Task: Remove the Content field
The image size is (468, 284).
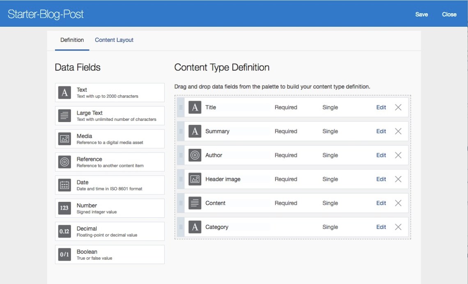Action: point(398,203)
